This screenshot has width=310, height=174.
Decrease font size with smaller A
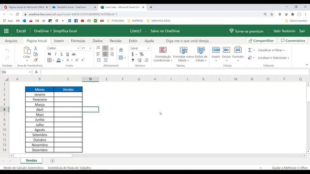tap(83, 60)
